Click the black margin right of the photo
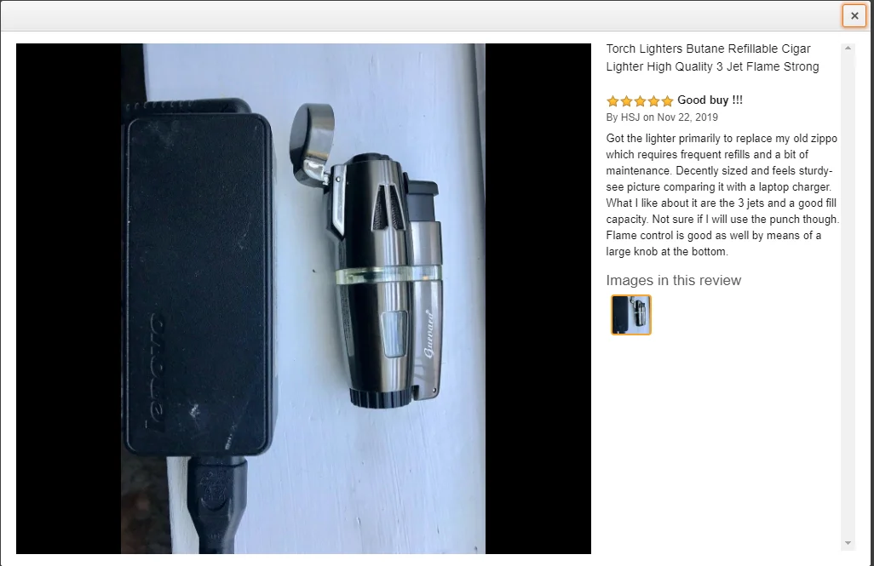 (538, 299)
